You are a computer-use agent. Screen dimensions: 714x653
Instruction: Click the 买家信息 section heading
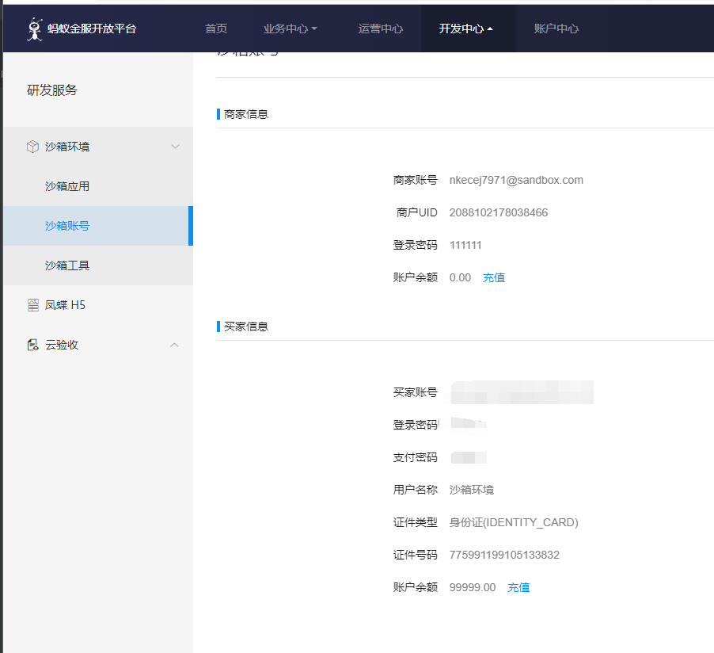246,326
